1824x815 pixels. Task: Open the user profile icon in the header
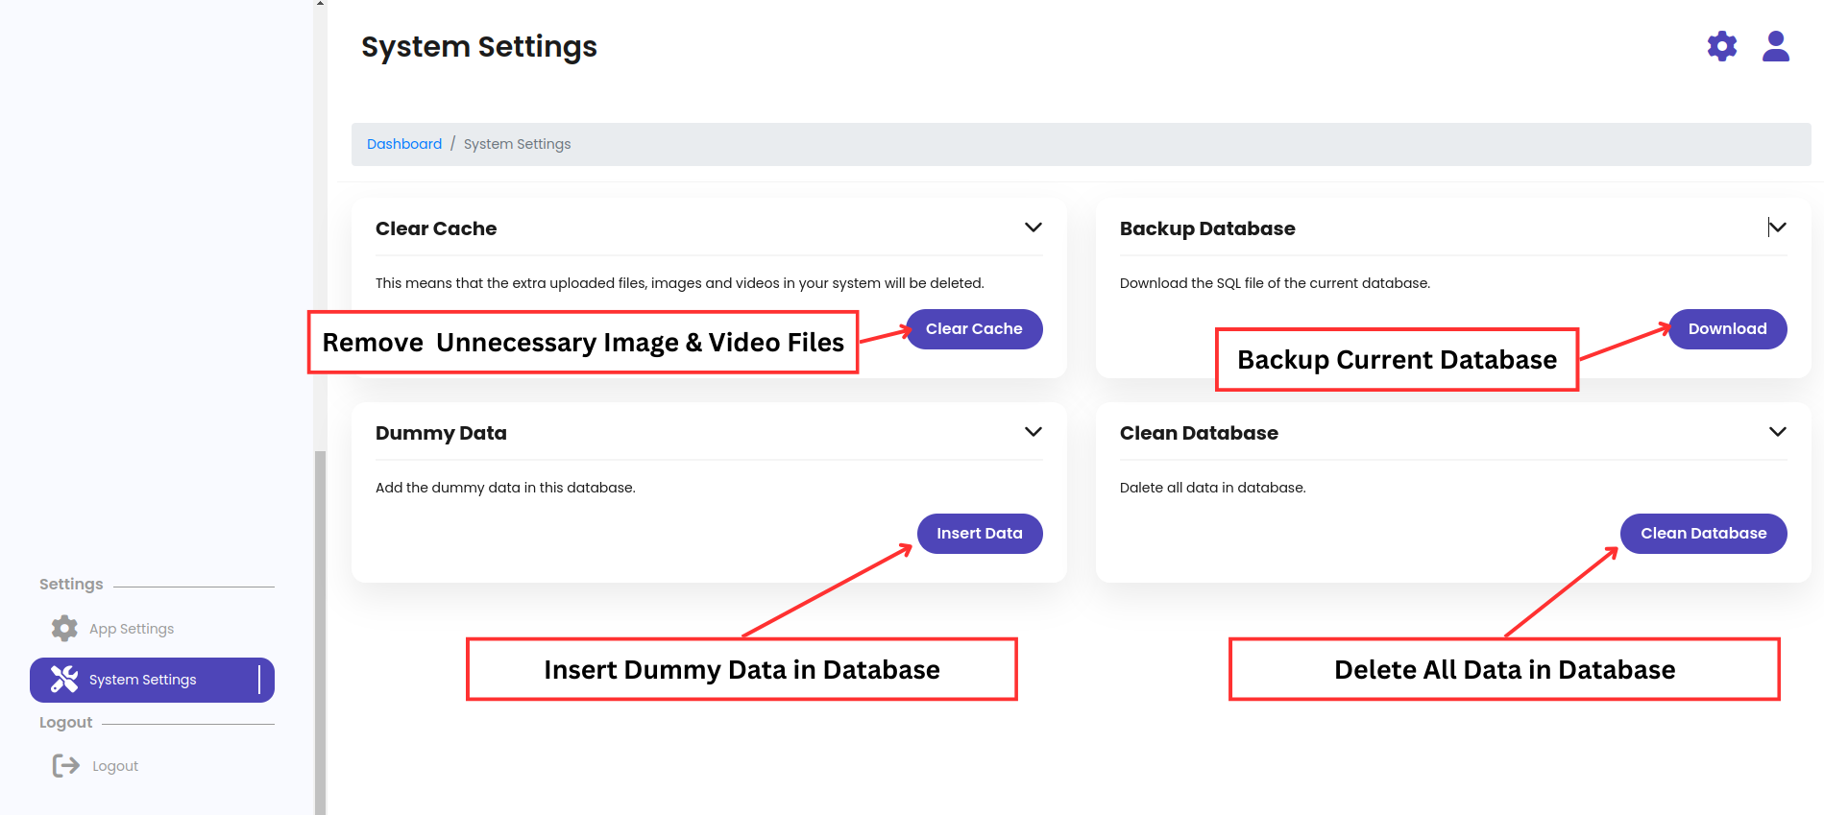[1775, 46]
